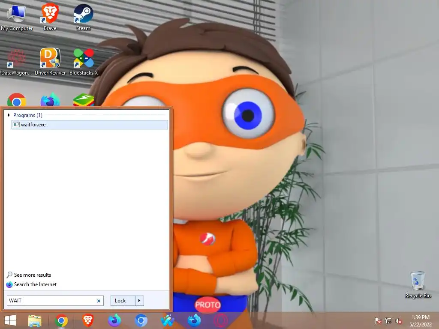Clear the search box with the X
Viewport: 439px width, 329px height.
[99, 301]
